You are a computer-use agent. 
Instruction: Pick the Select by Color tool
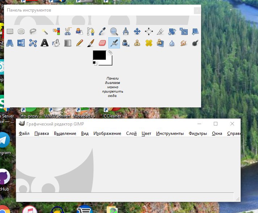[x=56, y=31]
